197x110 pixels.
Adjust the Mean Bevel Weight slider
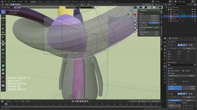pyautogui.click(x=149, y=27)
